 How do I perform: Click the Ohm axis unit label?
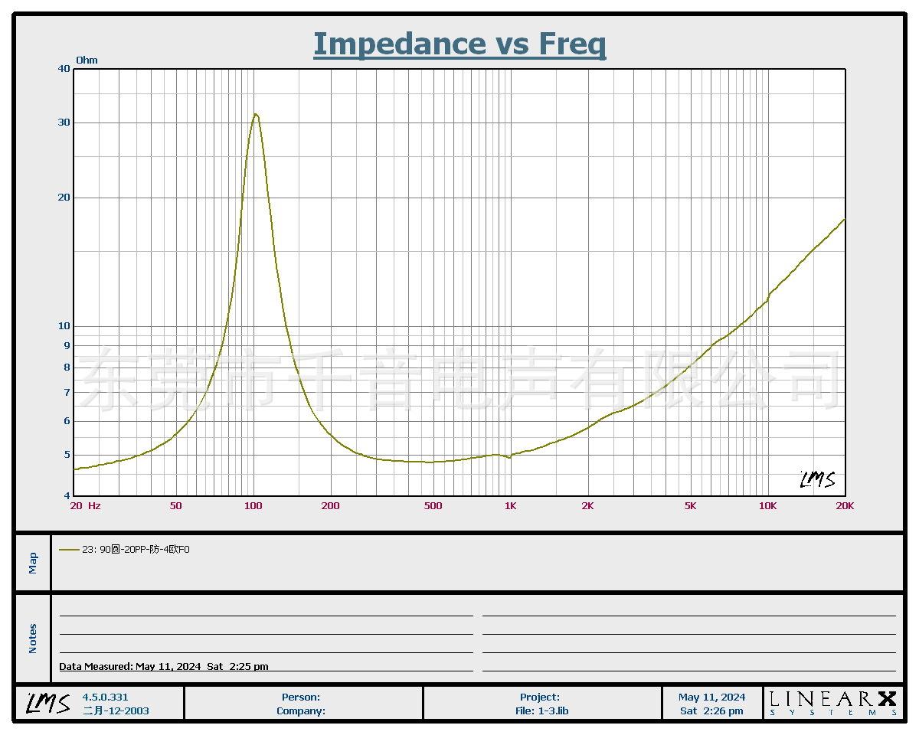coord(87,60)
